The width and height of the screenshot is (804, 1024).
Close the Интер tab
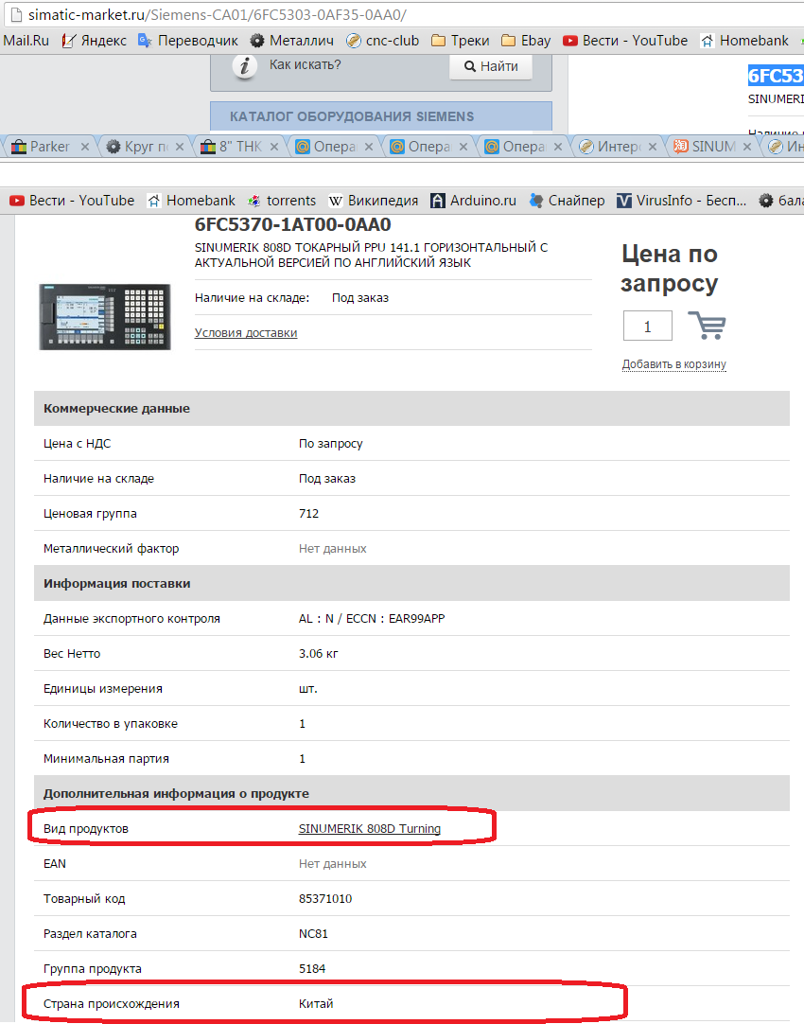click(653, 147)
